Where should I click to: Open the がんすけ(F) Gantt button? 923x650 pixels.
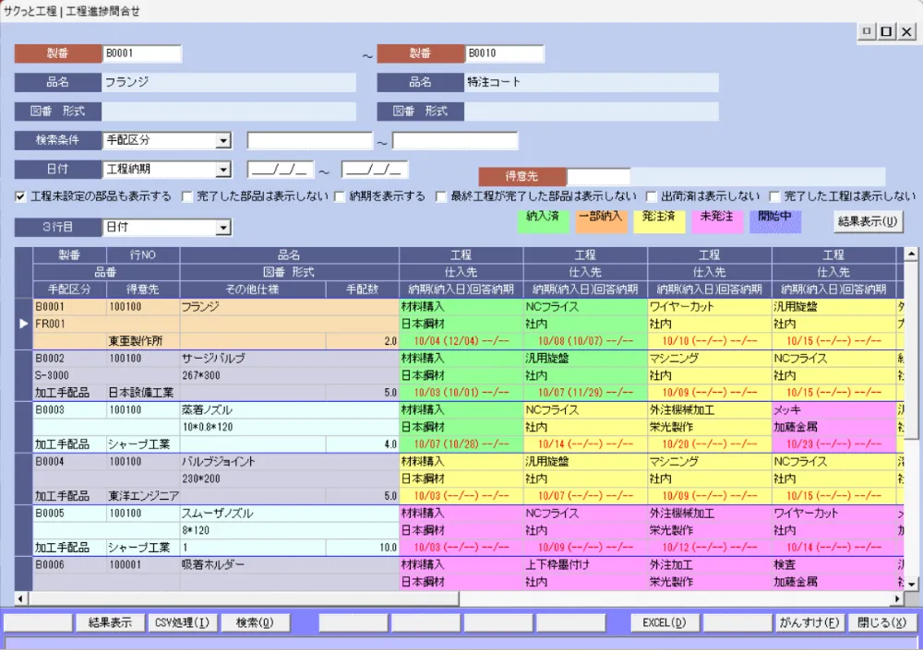click(x=809, y=622)
